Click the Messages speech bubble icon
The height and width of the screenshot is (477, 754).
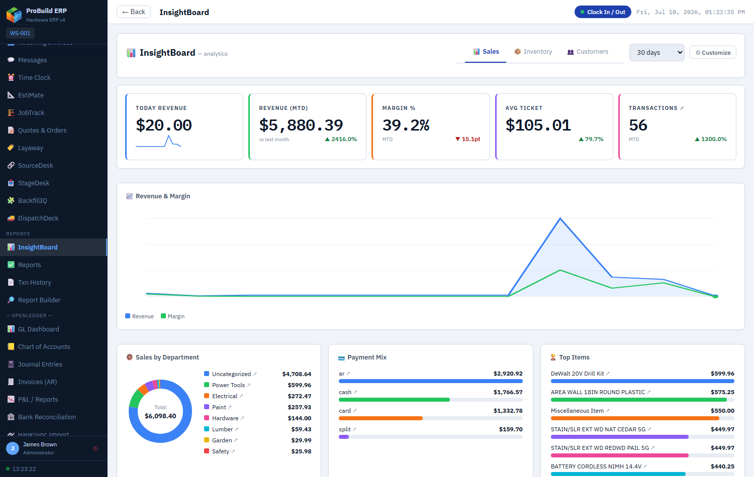coord(11,60)
